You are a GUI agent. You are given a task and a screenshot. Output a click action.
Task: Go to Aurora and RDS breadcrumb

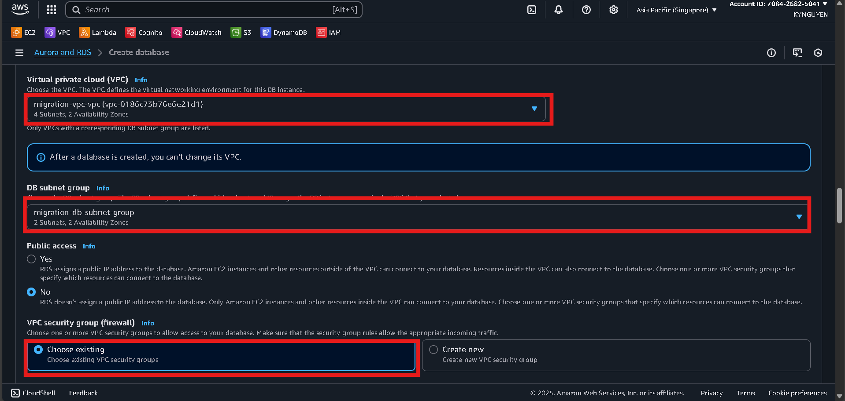63,52
